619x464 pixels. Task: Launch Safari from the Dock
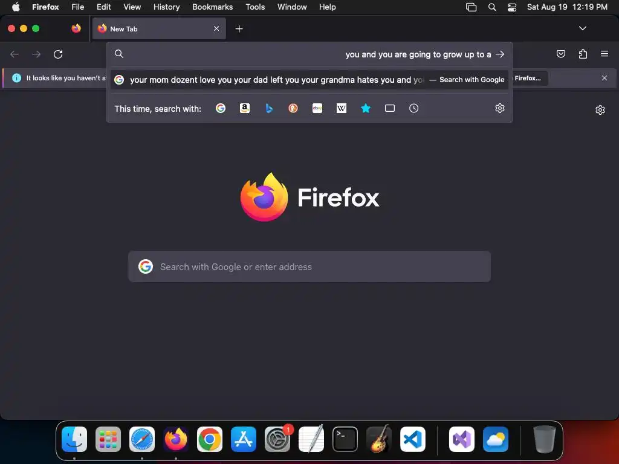point(142,439)
